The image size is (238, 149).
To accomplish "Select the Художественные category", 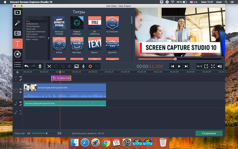I will pyautogui.click(x=36, y=31).
